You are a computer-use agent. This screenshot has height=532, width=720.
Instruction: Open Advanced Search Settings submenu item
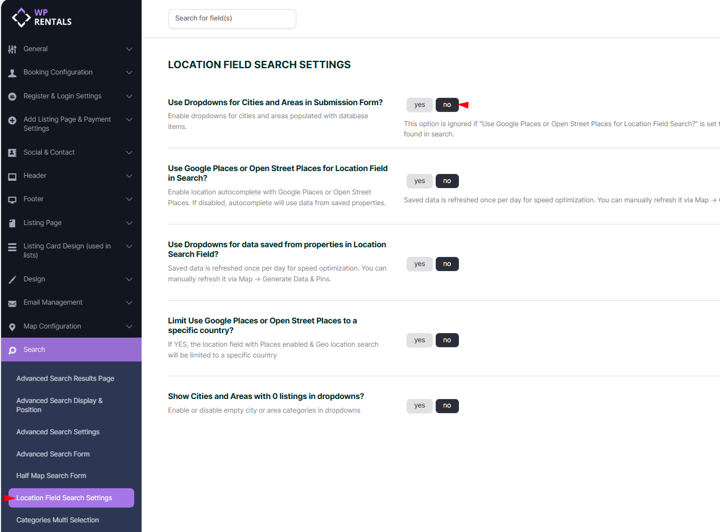[x=58, y=432]
